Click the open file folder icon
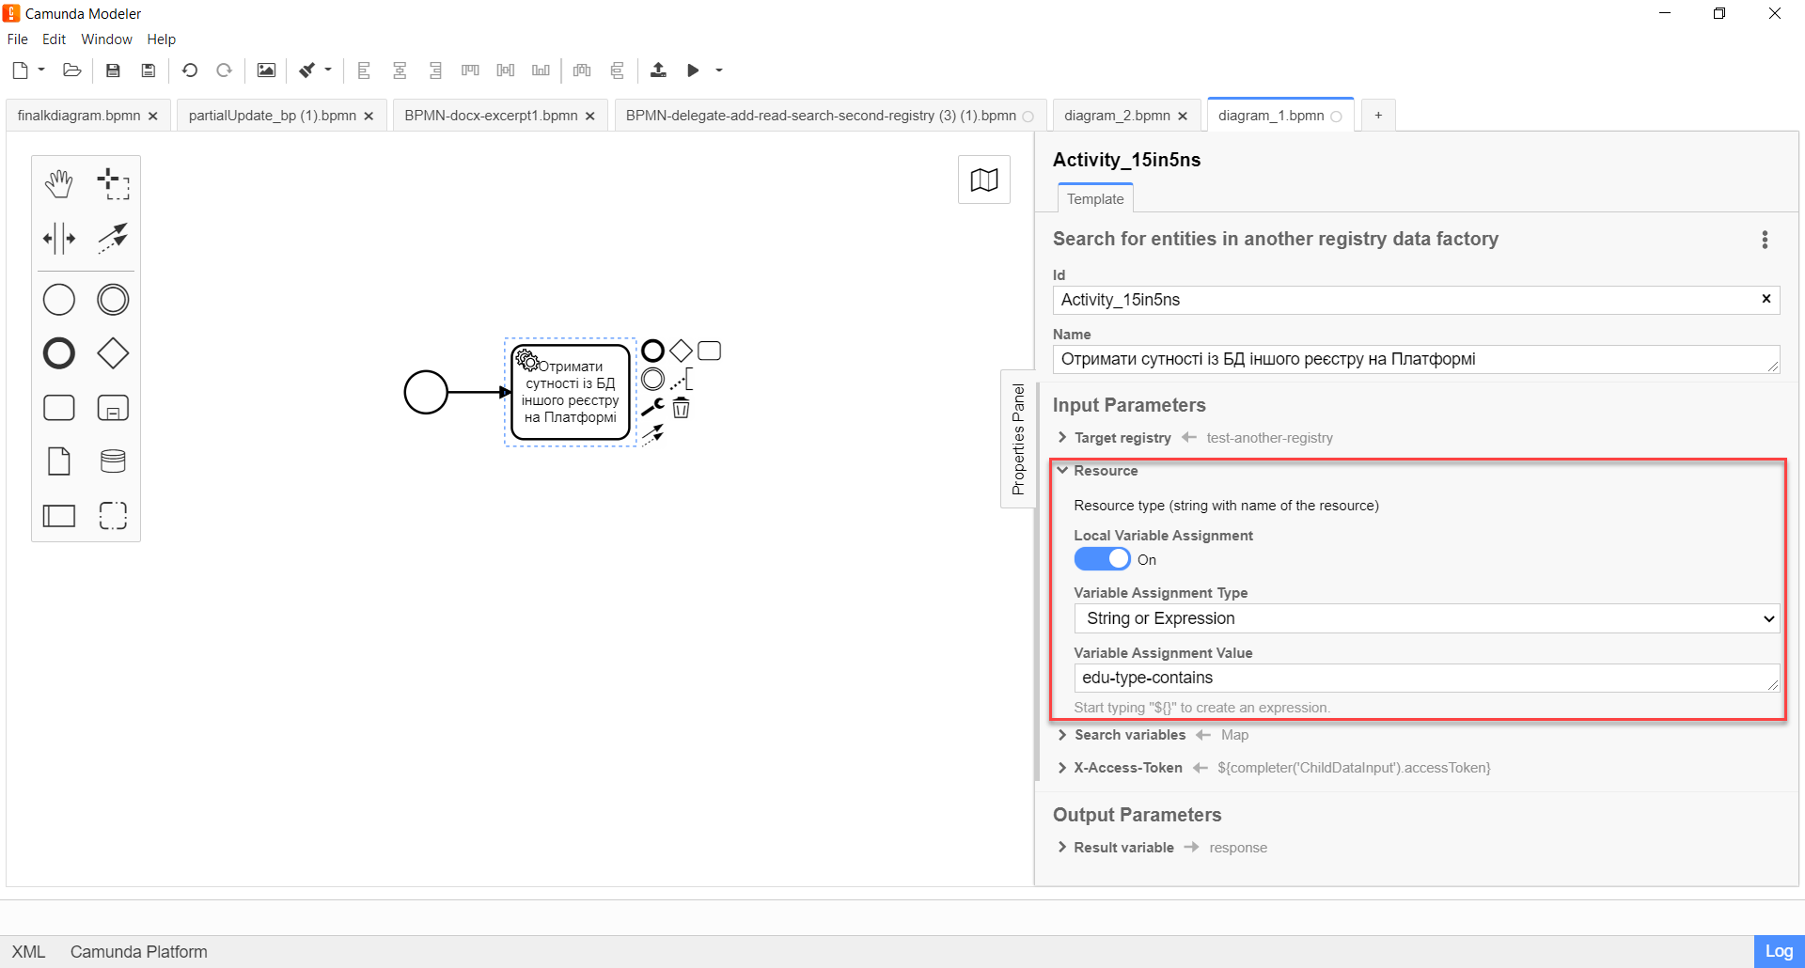Viewport: 1805px width, 968px height. pyautogui.click(x=72, y=70)
